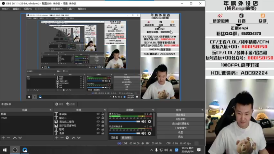The image size is (274, 154).
Task: Click the sources list vertical scrollbar
Action: point(106,119)
